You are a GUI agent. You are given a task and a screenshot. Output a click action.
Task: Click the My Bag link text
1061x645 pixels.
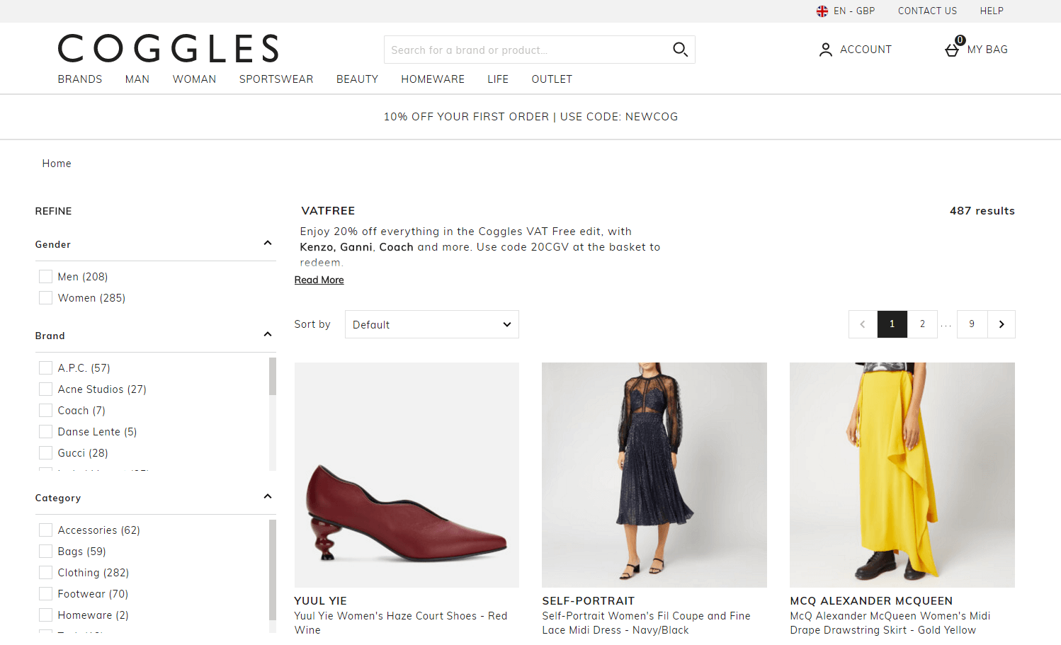(x=987, y=50)
